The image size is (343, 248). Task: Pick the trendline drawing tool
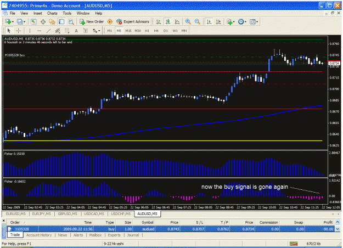tap(48, 31)
